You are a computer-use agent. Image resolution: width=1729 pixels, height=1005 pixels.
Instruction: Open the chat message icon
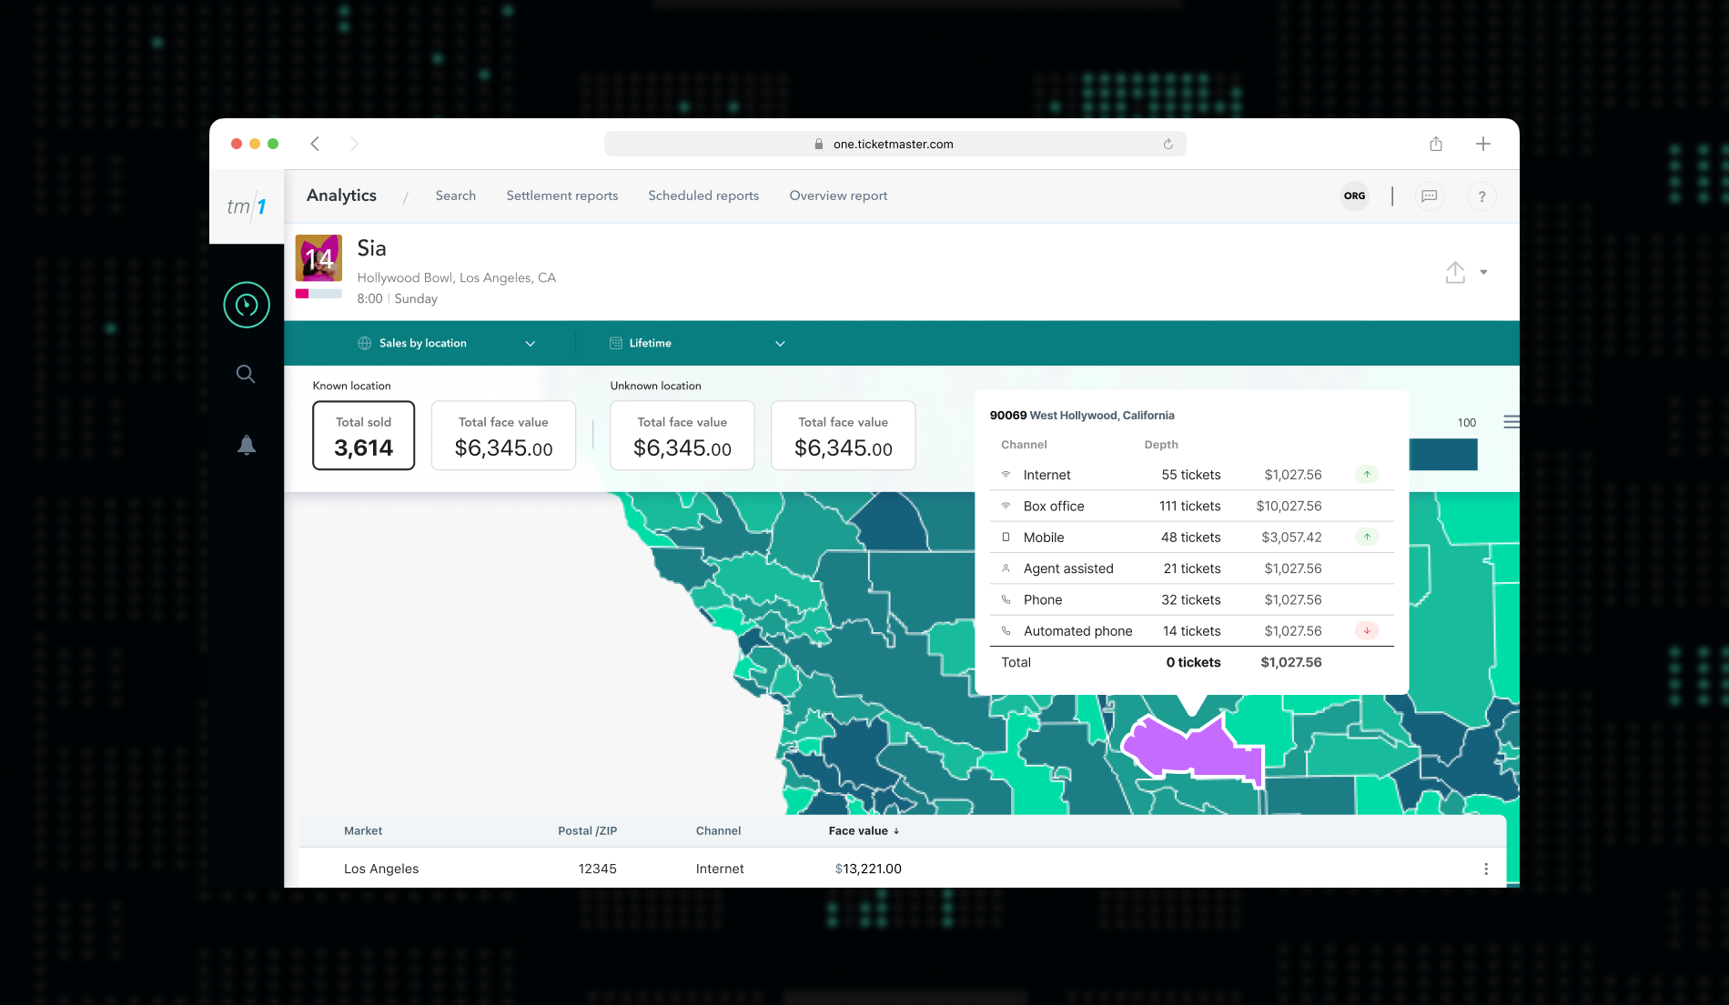1430,196
